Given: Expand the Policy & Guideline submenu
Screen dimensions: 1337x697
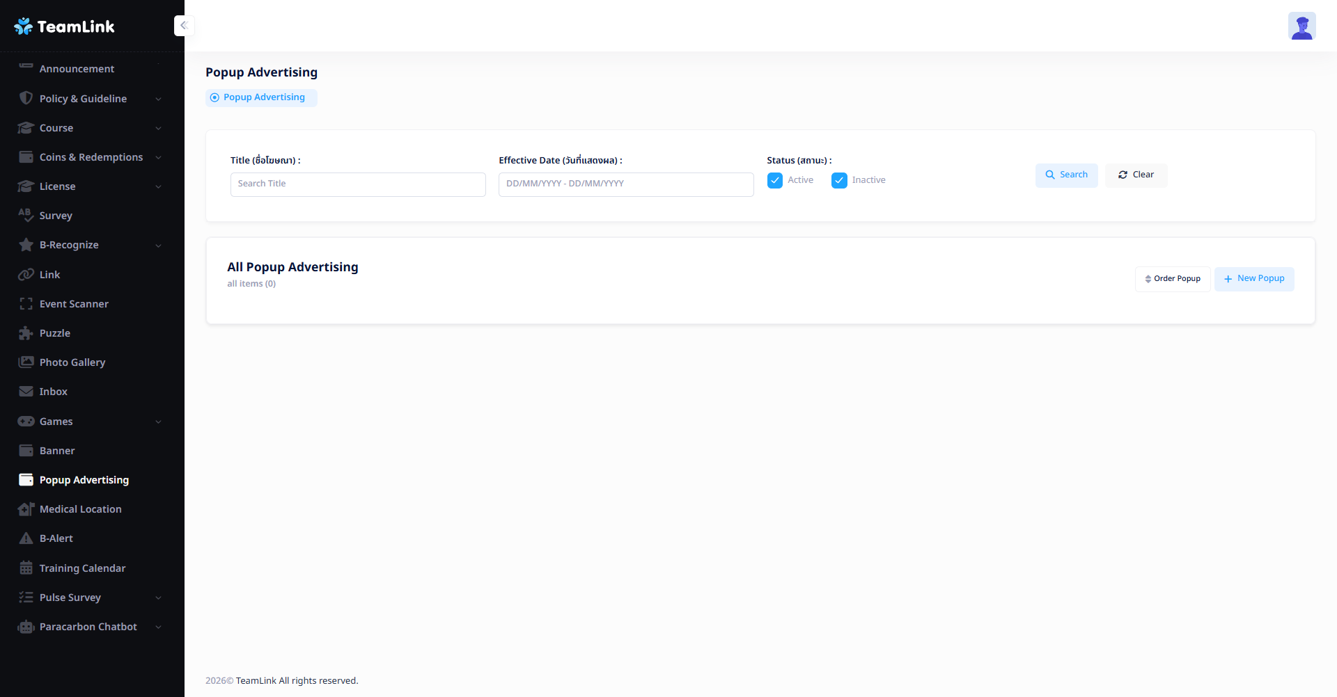Looking at the screenshot, I should 158,99.
